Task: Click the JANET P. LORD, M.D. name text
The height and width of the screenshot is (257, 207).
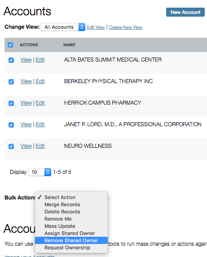Action: (133, 124)
